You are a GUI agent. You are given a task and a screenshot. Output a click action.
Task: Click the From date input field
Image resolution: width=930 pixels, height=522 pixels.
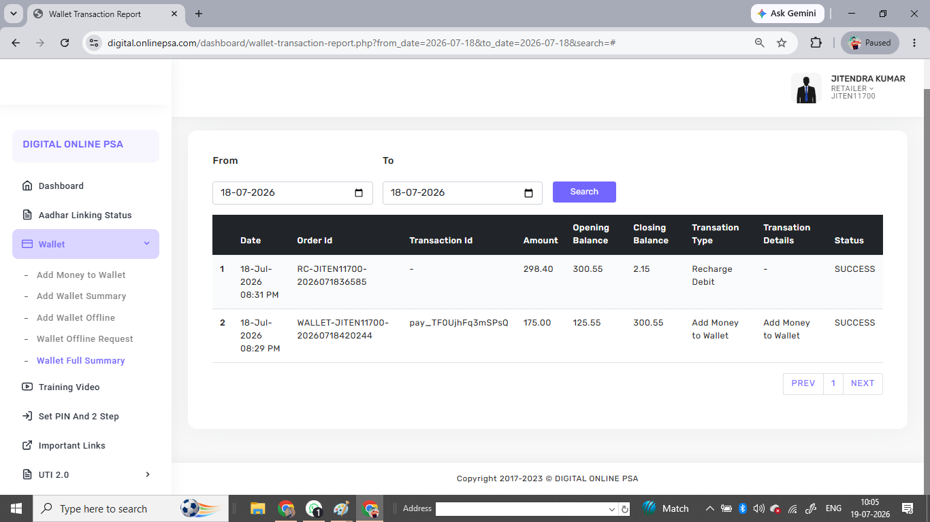point(293,193)
